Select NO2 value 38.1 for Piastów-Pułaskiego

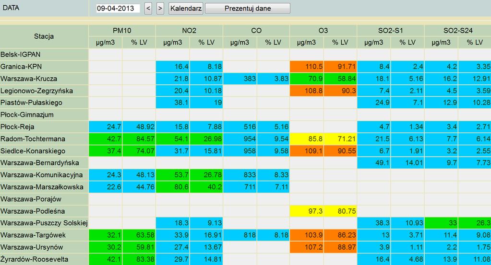click(172, 103)
